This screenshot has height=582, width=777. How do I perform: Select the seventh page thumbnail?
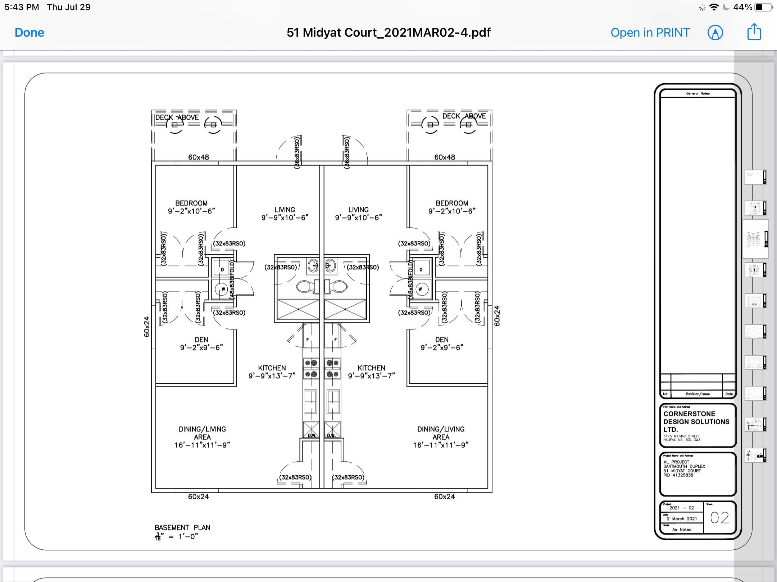tap(755, 362)
